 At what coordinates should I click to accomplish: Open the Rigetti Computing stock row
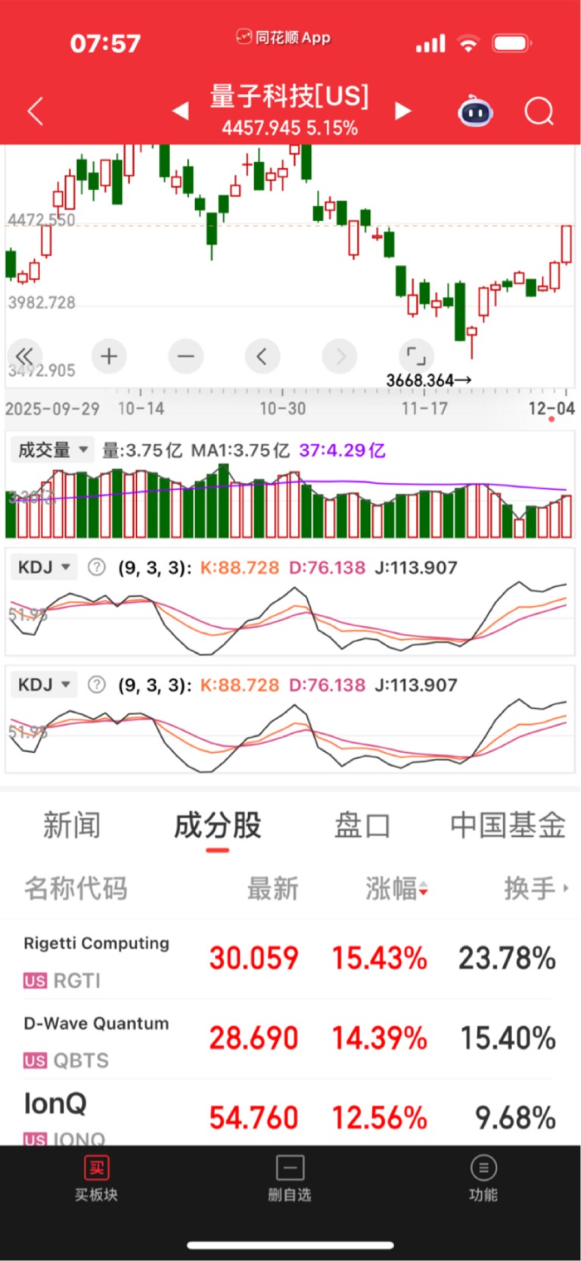click(290, 960)
